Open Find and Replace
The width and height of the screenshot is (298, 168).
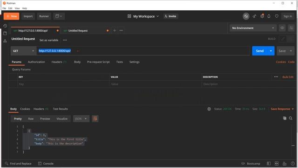click(18, 163)
